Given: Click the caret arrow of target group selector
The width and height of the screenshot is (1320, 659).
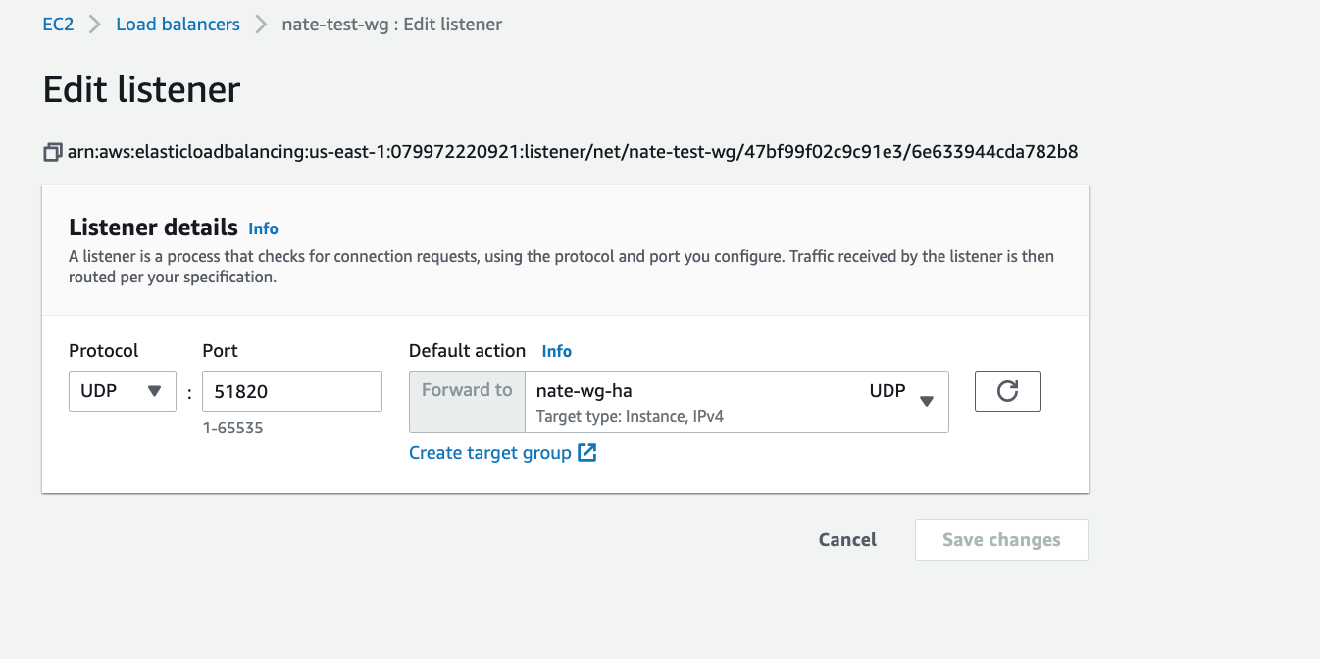Looking at the screenshot, I should pyautogui.click(x=927, y=401).
